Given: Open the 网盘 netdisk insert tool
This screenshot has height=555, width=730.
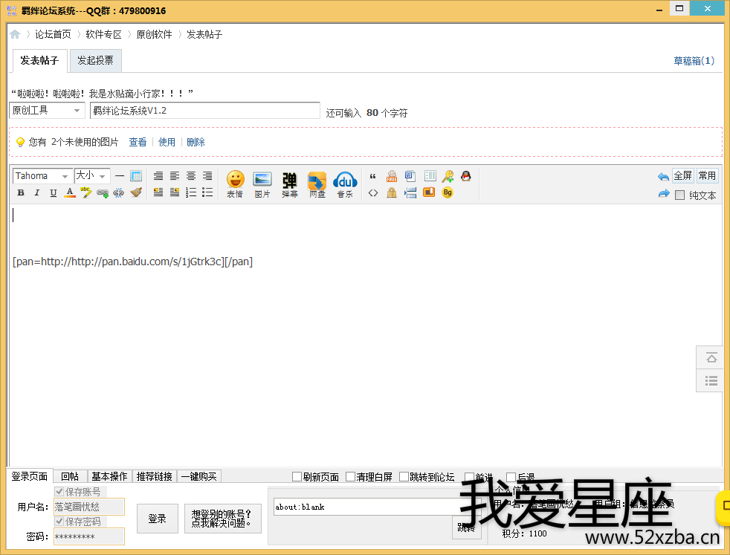Looking at the screenshot, I should coord(317,183).
